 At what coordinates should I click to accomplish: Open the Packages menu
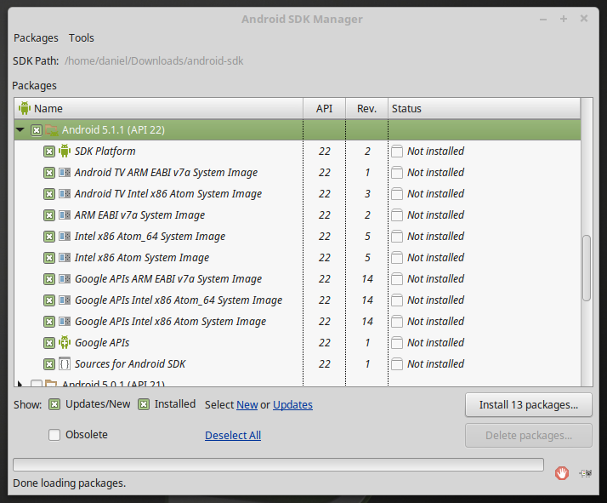point(36,38)
